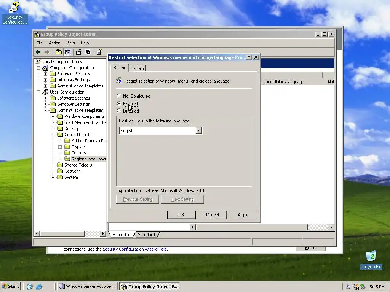Viewport: 390px width, 292px height.
Task: Open the Help menu
Action: 85,43
